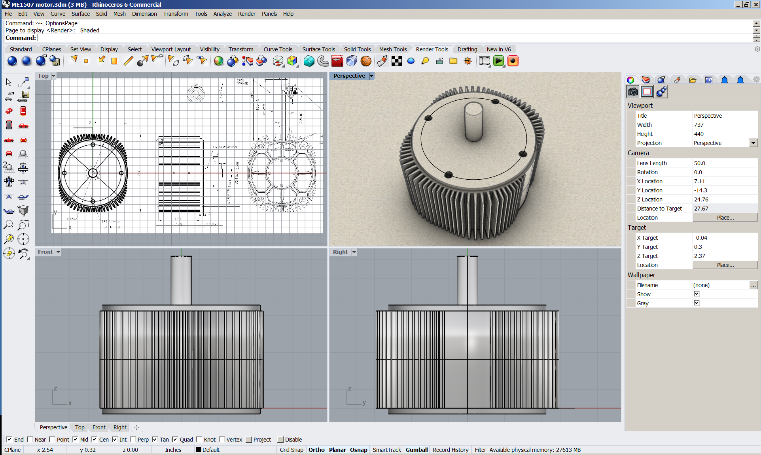Open the Perspective viewport title dropdown arrow
The width and height of the screenshot is (761, 455).
tap(371, 76)
